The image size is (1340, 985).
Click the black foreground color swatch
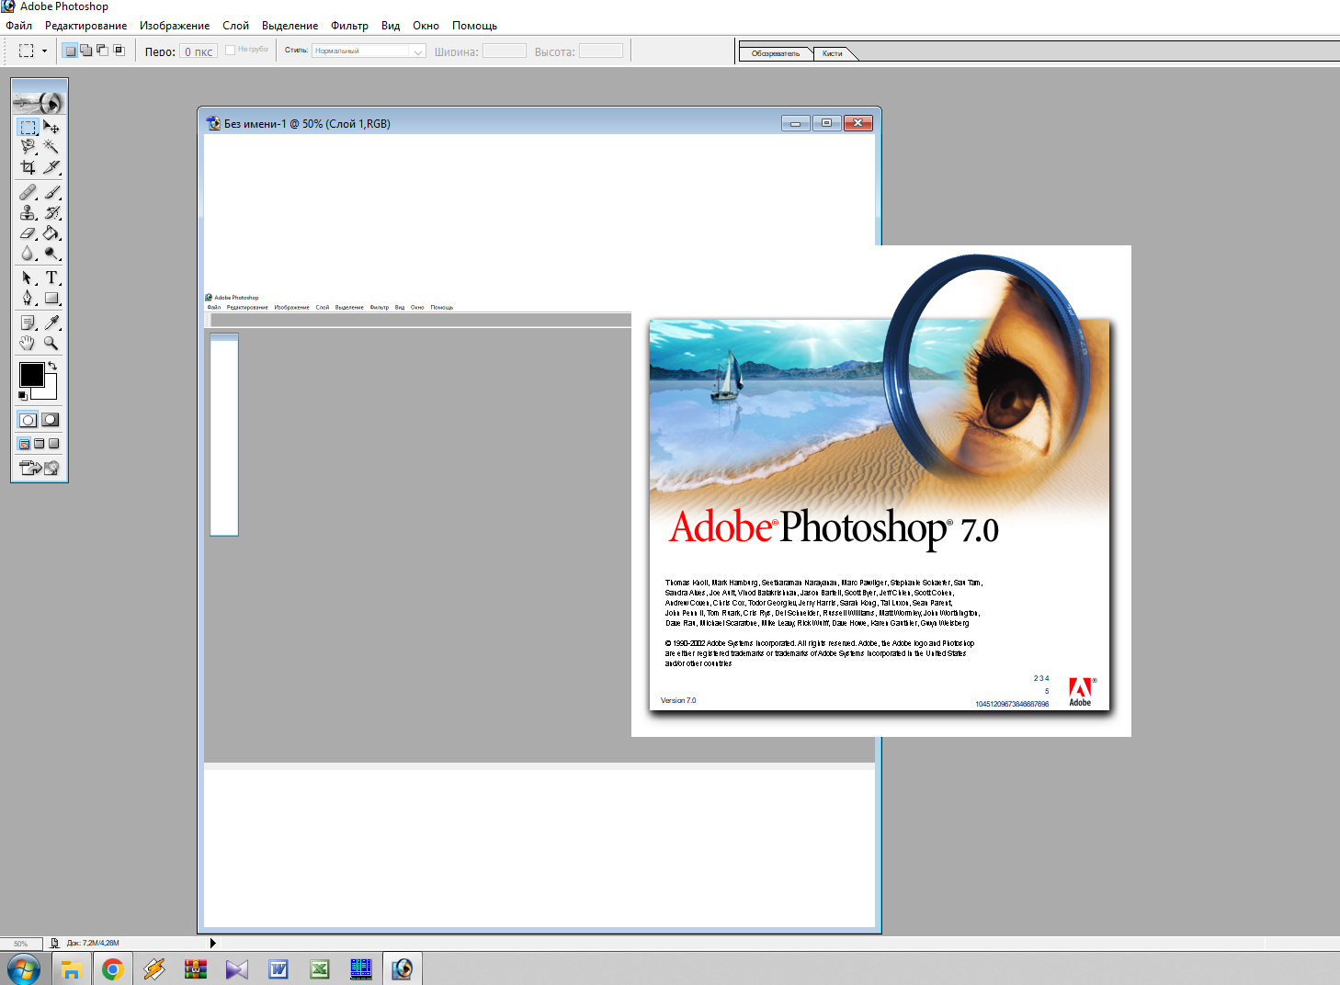tap(31, 374)
